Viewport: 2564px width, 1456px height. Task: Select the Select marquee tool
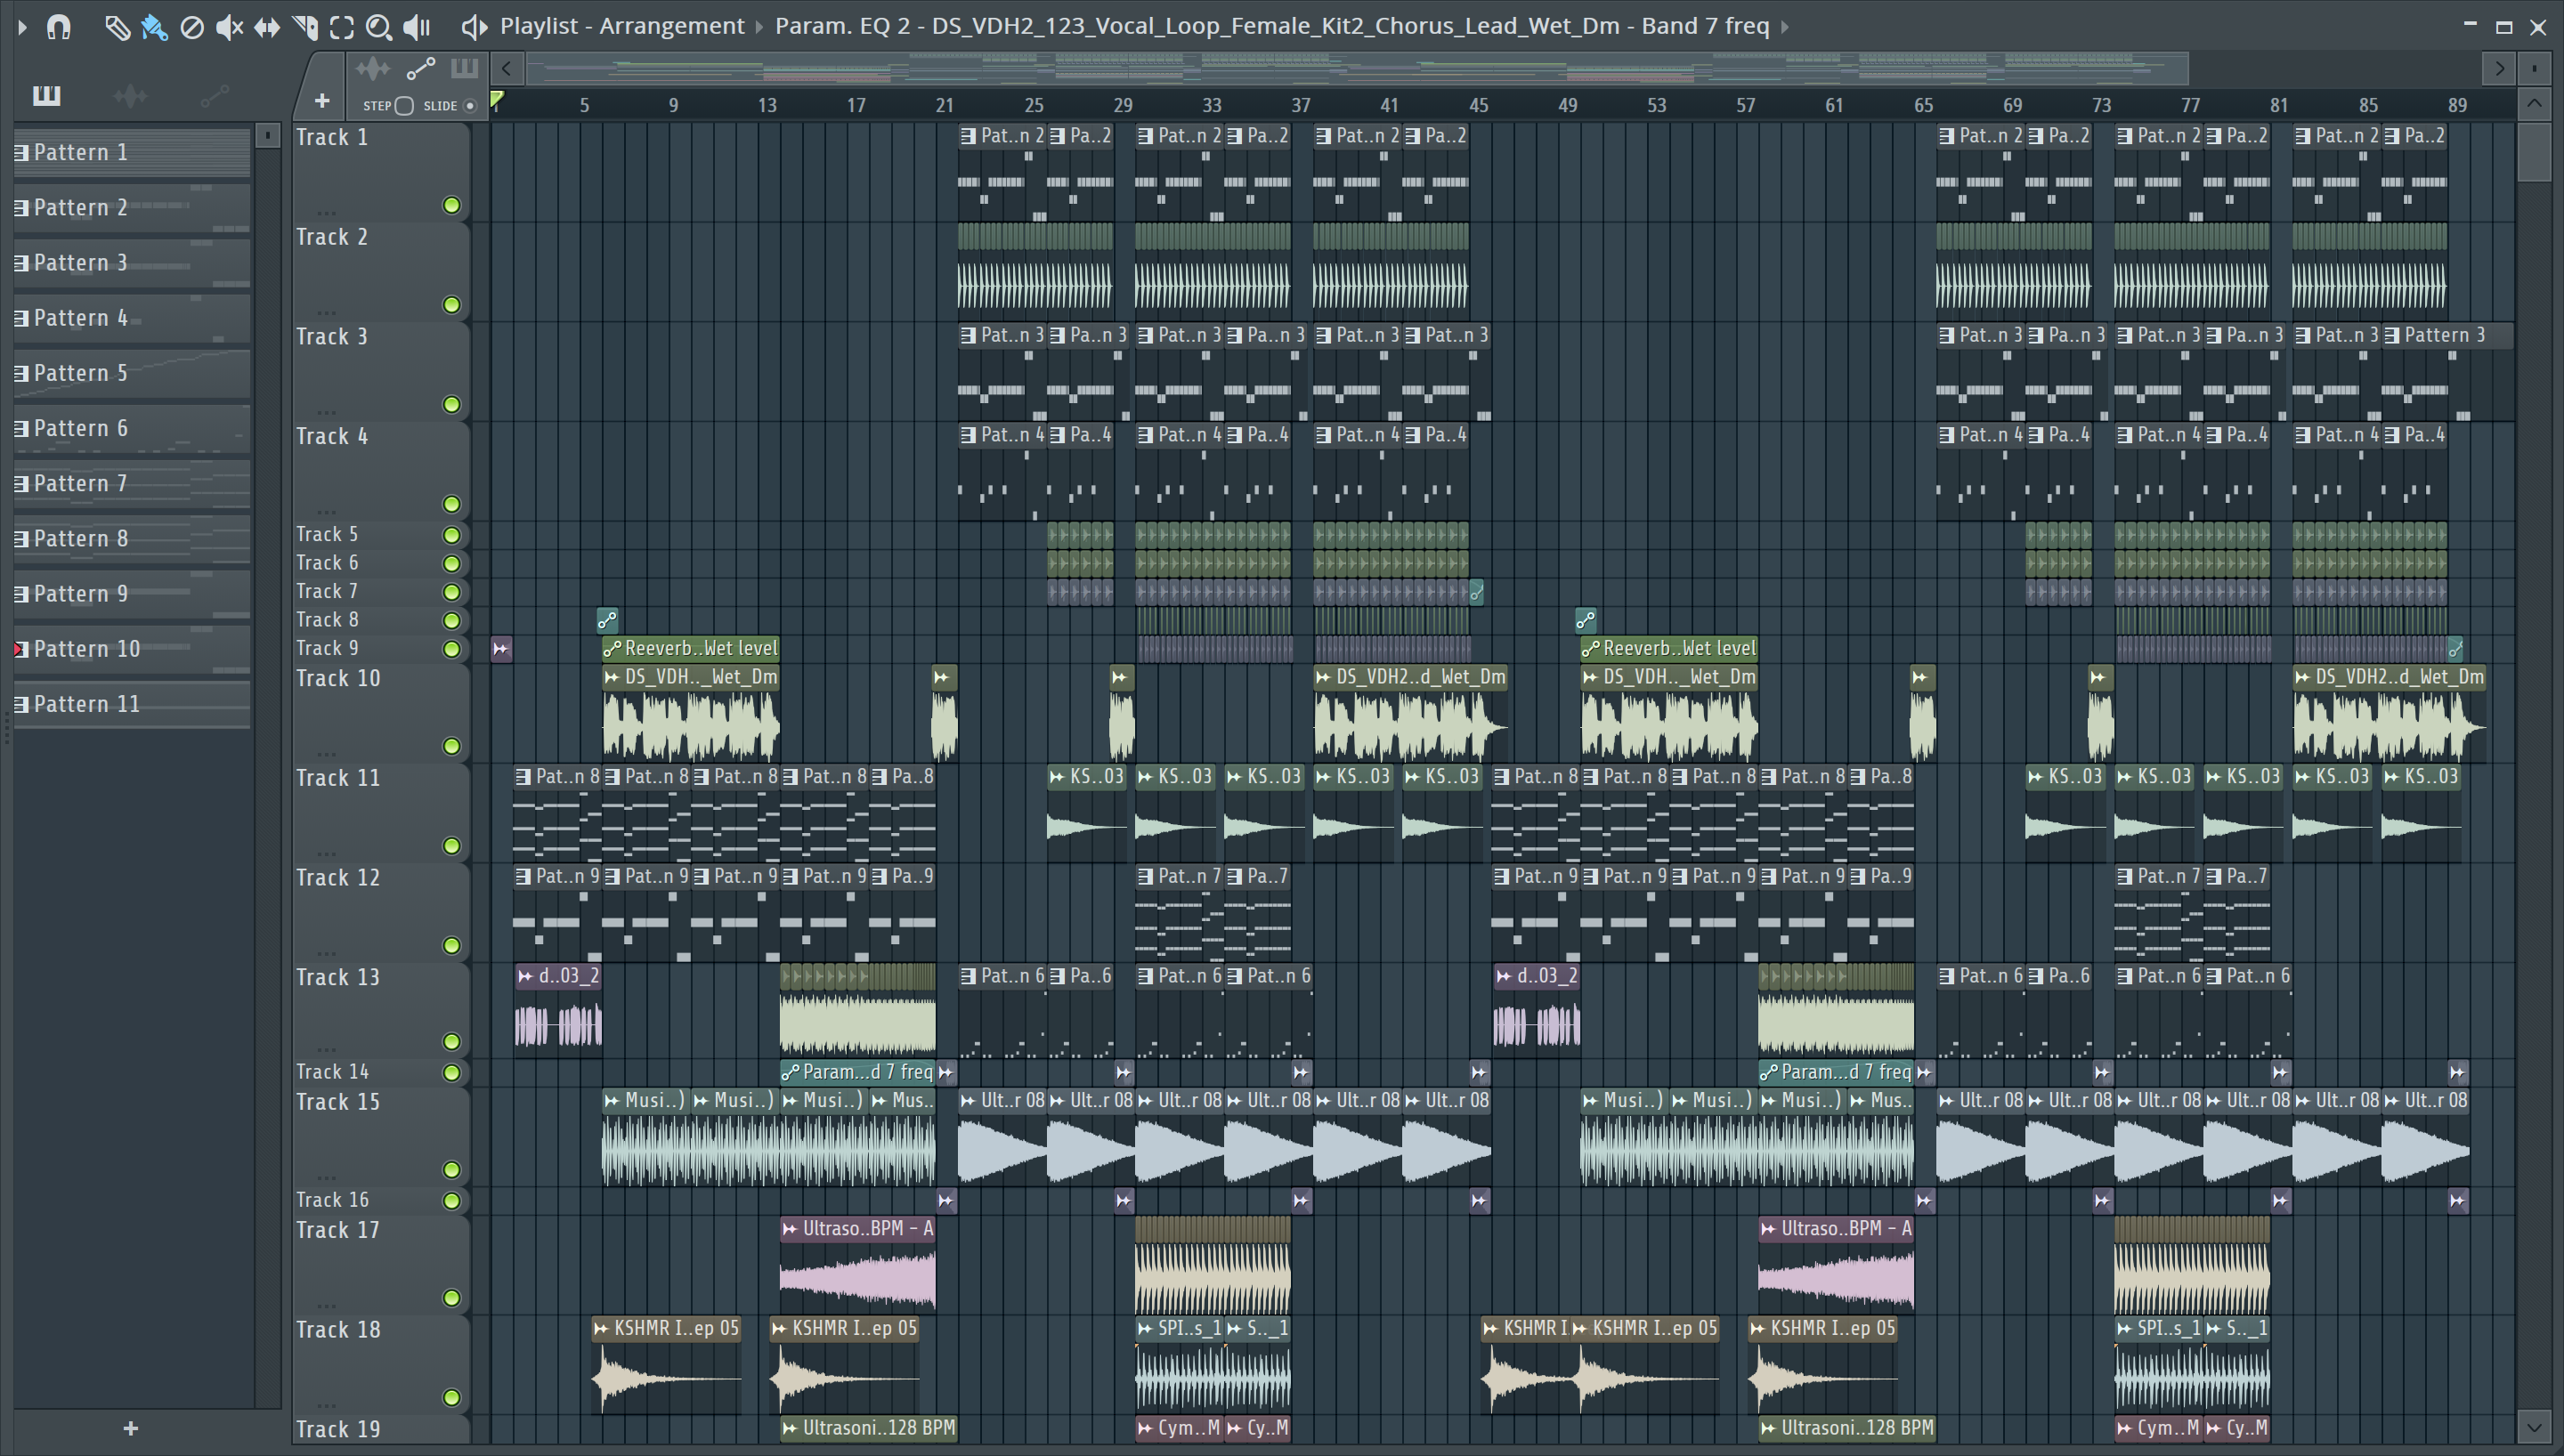pyautogui.click(x=341, y=27)
